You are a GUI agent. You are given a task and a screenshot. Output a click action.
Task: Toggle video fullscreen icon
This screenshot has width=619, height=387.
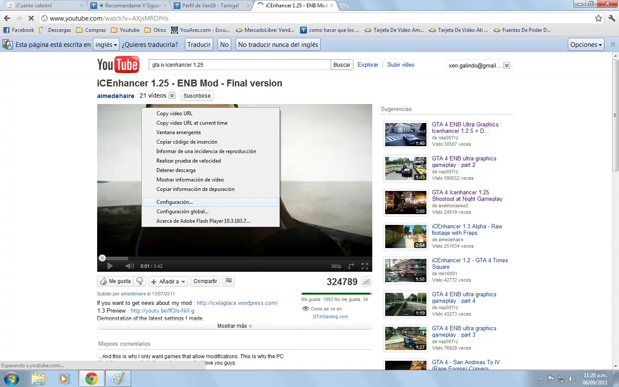tap(365, 266)
